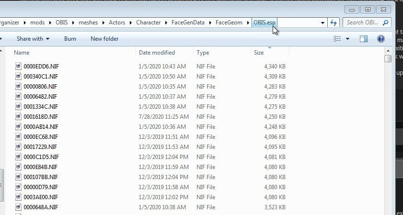
Task: Expand the Share with menu
Action: tap(33, 39)
